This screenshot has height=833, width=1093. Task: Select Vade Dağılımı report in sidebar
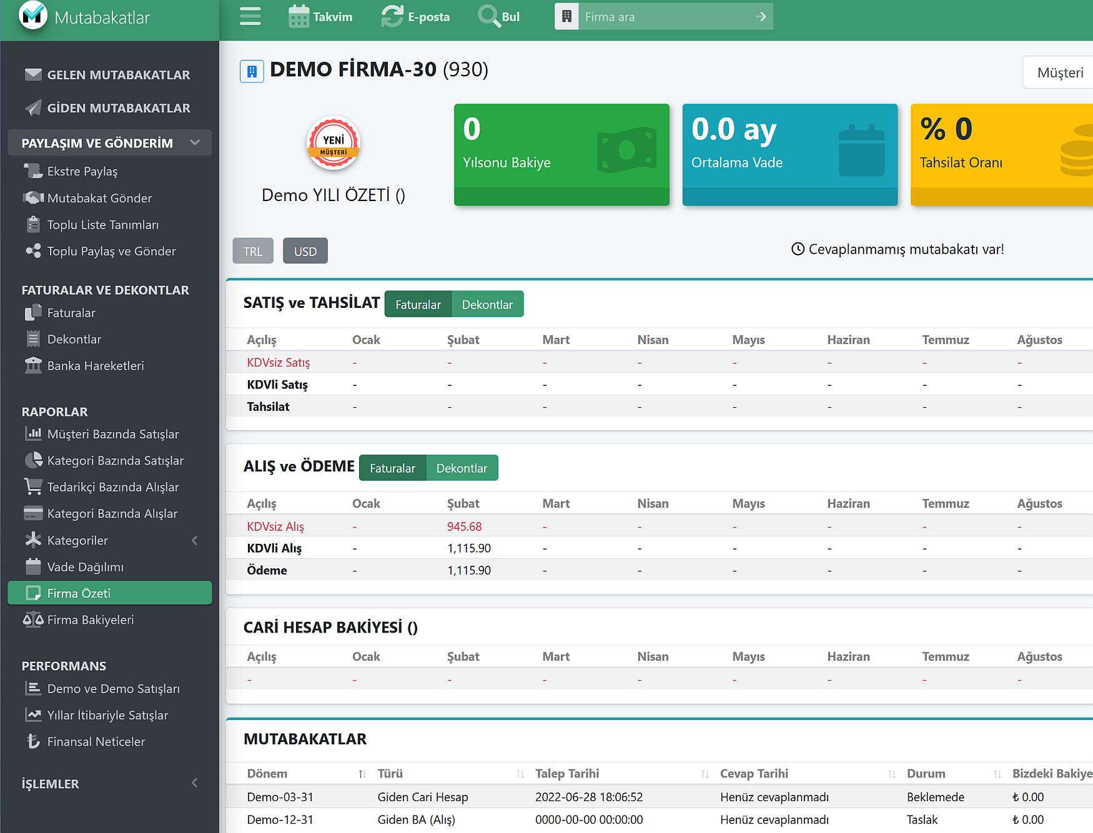point(86,567)
